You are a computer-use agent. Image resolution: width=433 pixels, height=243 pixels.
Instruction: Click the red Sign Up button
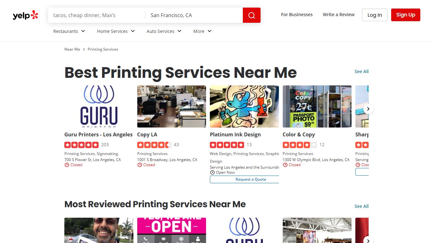[x=406, y=15]
